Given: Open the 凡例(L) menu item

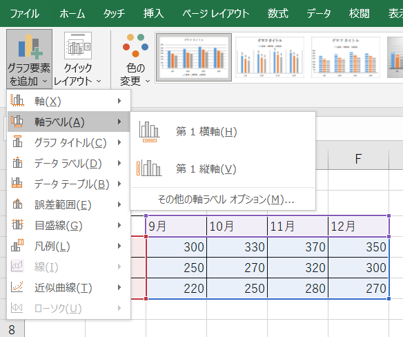Looking at the screenshot, I should point(68,246).
